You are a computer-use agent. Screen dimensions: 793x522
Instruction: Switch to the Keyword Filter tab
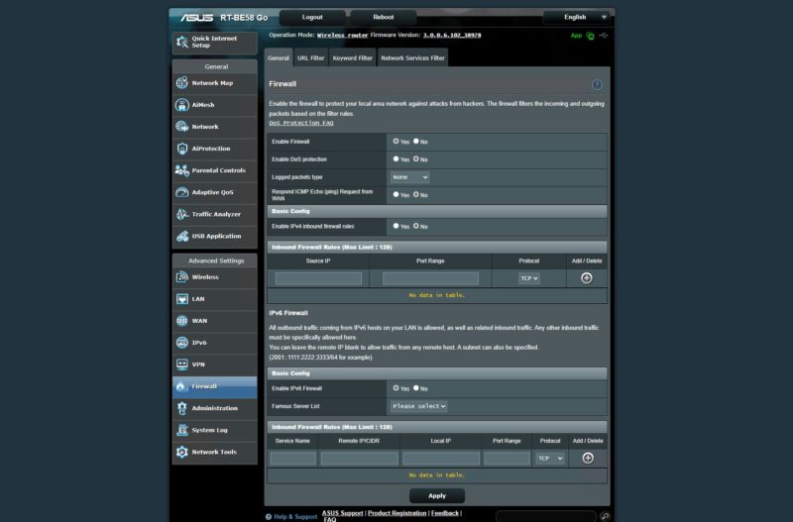tap(353, 58)
